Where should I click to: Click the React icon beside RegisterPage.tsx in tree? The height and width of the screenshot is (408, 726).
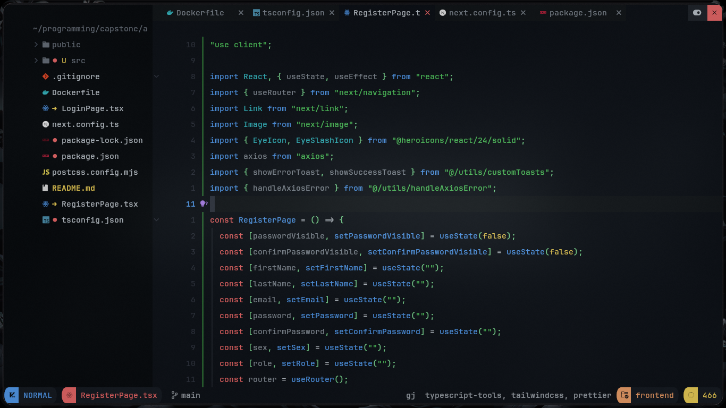[46, 204]
